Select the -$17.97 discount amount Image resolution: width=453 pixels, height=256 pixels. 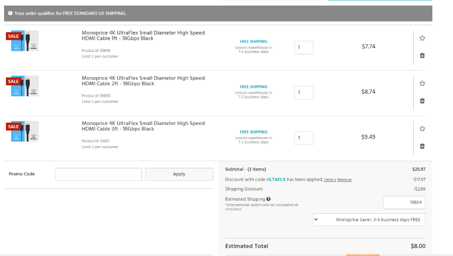[419, 179]
